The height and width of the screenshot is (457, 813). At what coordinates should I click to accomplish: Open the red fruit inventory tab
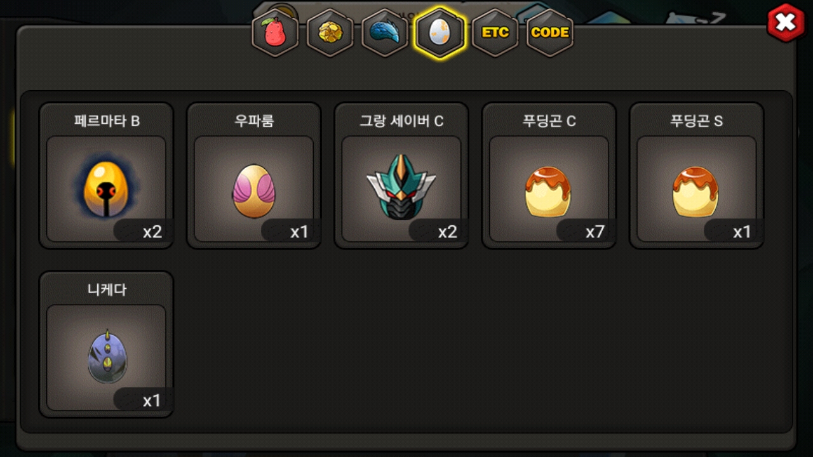point(275,32)
